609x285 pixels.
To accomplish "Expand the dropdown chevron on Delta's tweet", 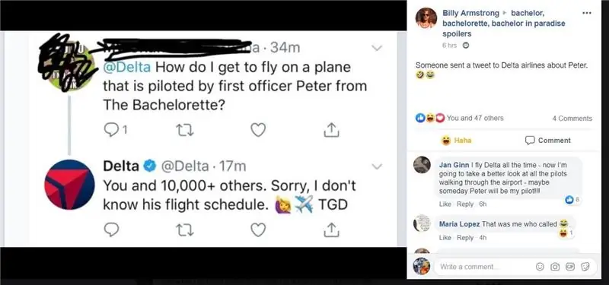I will pyautogui.click(x=377, y=166).
